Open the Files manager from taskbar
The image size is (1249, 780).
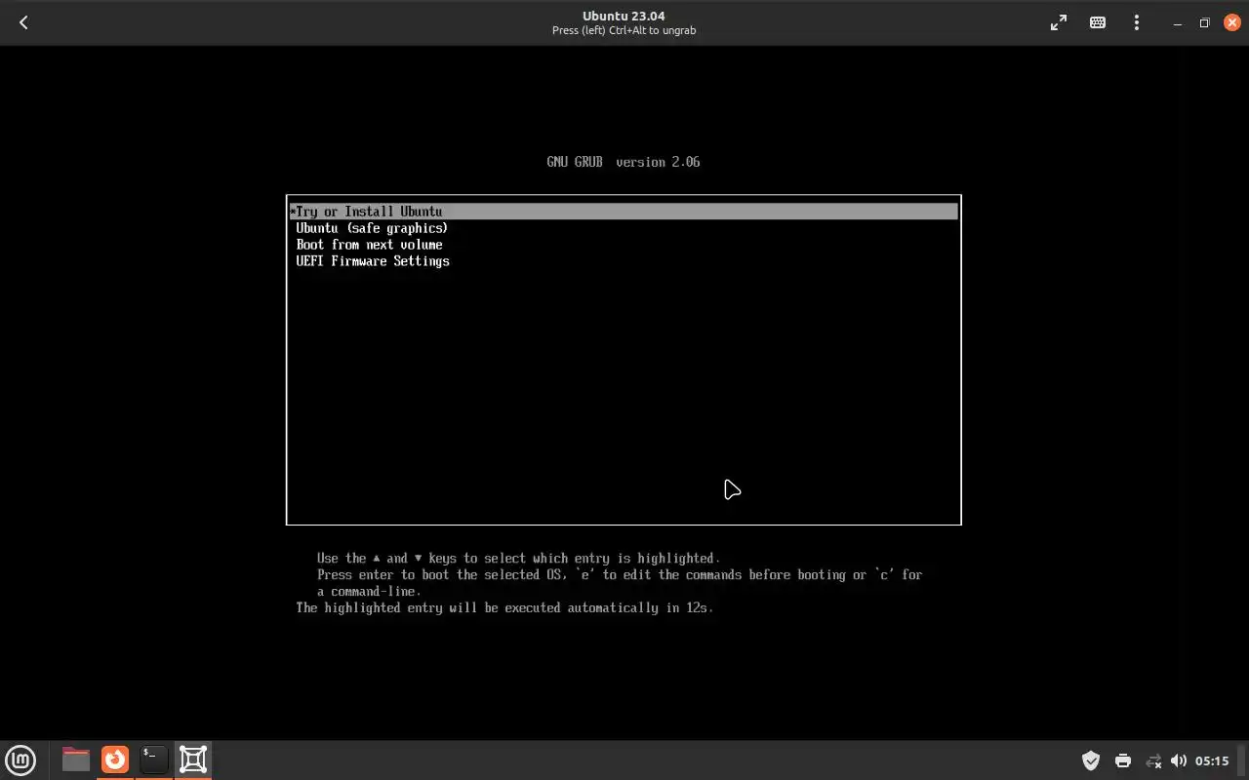coord(75,760)
